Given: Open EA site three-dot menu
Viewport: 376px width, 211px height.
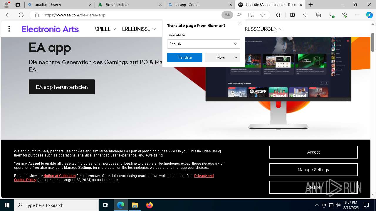Looking at the screenshot, I should 9,29.
